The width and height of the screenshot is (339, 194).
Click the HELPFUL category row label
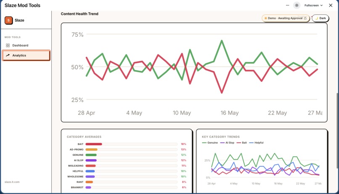tap(78, 171)
